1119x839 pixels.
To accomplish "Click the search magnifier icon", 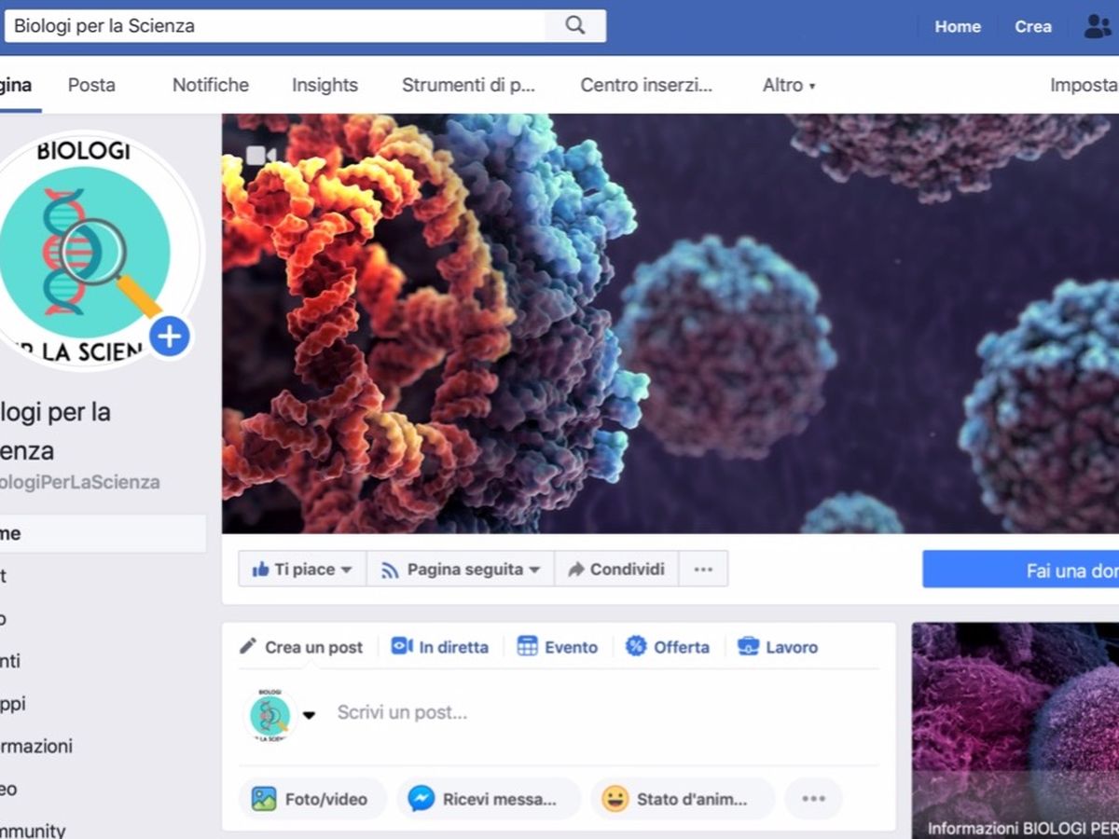I will click(x=575, y=26).
